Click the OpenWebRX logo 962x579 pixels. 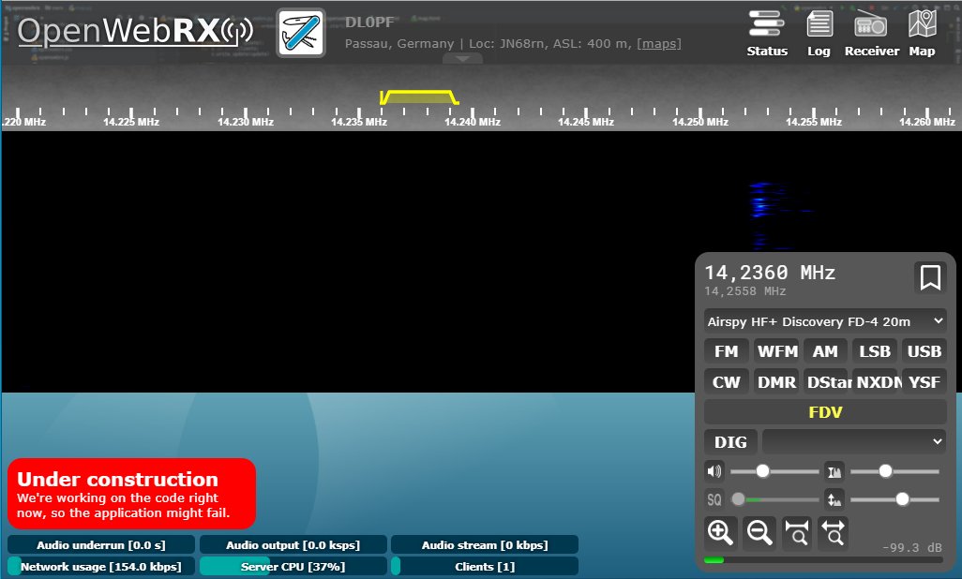[x=135, y=31]
